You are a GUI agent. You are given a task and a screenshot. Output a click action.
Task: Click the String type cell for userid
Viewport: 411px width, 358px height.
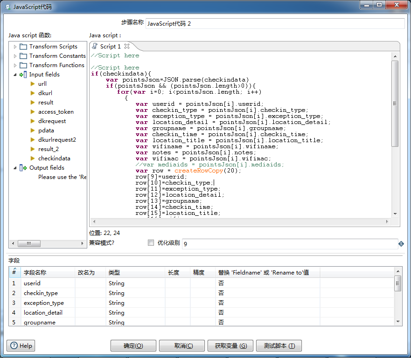coord(135,283)
